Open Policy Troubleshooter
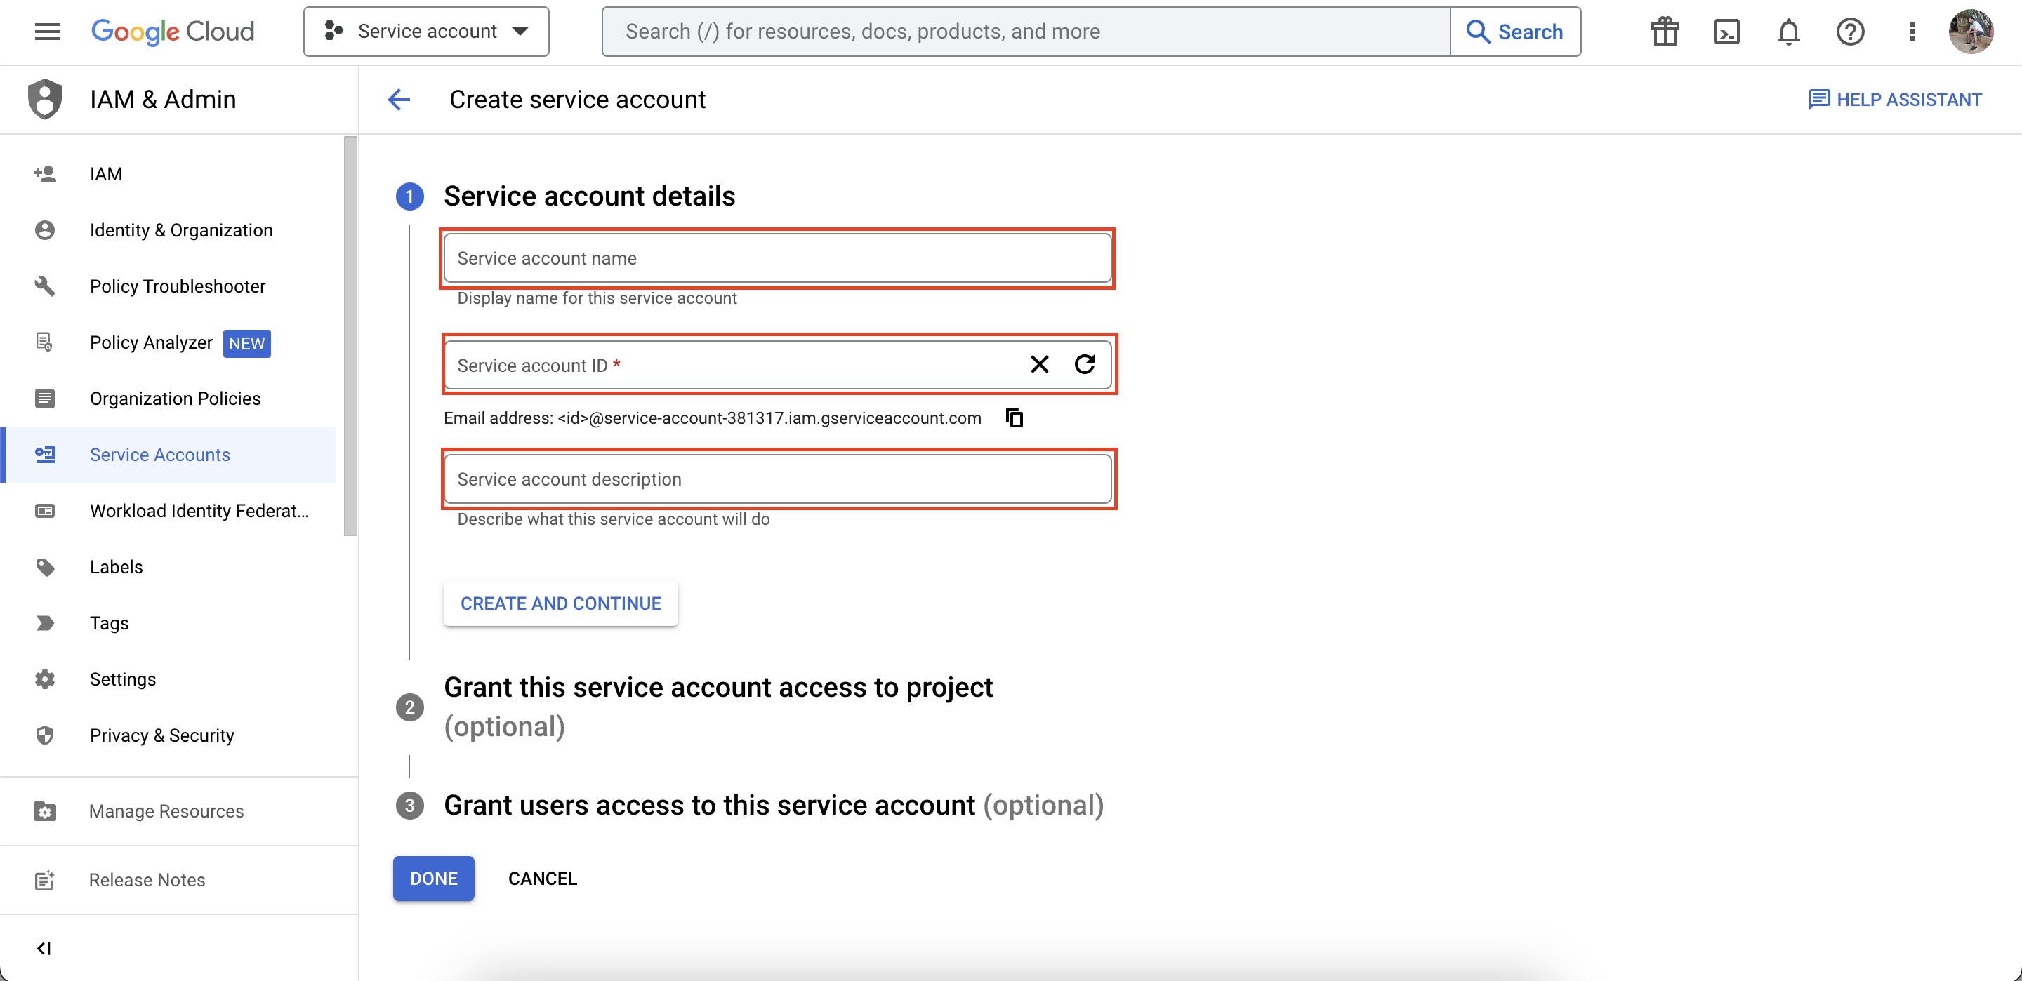 168,286
